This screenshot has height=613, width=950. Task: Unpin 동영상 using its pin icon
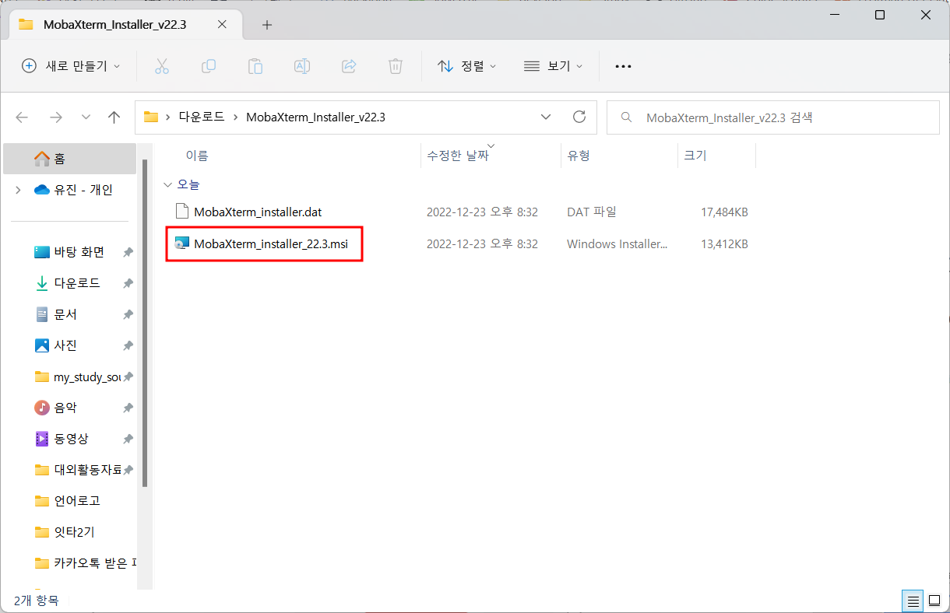[x=128, y=439]
